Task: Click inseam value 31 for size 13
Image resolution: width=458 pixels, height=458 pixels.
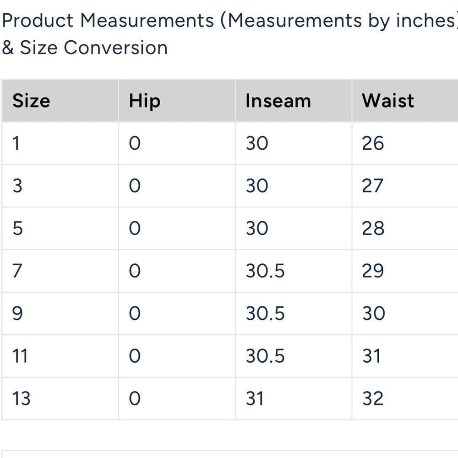Action: 254,399
